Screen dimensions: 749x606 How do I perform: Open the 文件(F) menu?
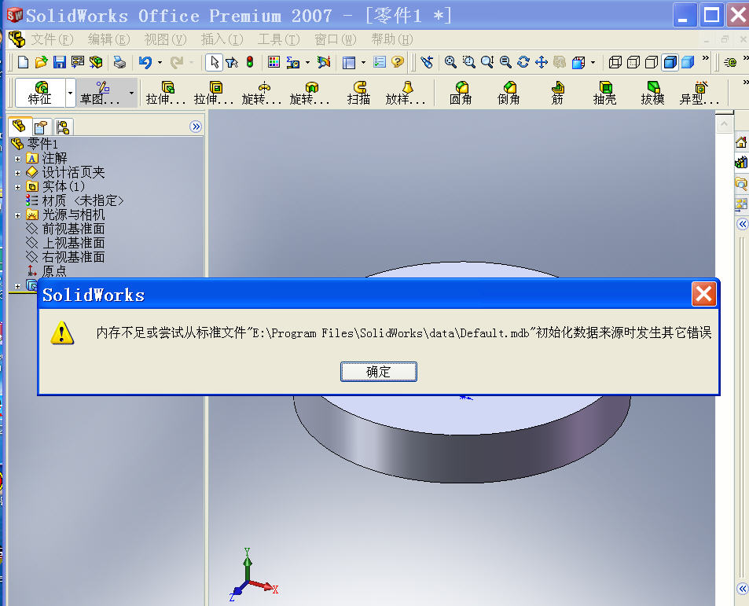coord(52,39)
